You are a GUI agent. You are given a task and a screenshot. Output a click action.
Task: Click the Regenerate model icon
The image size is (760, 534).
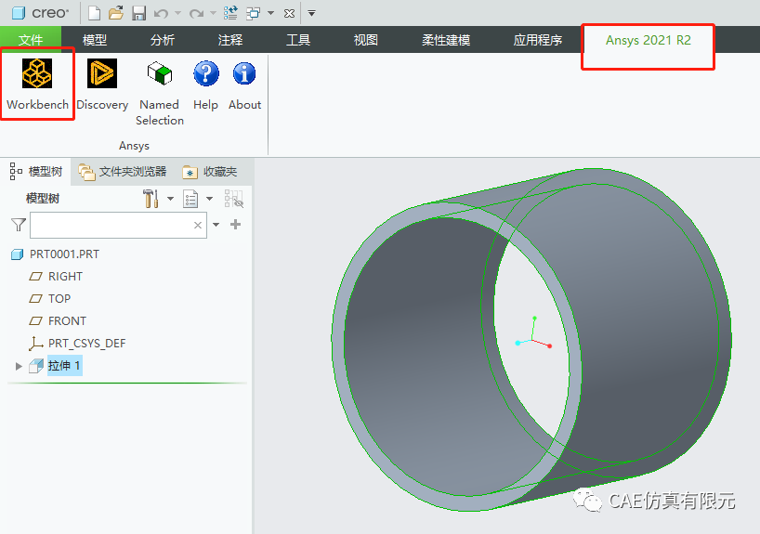pyautogui.click(x=230, y=13)
